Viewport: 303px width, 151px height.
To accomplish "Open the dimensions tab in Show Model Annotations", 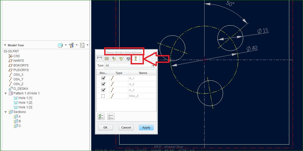I will [100, 58].
